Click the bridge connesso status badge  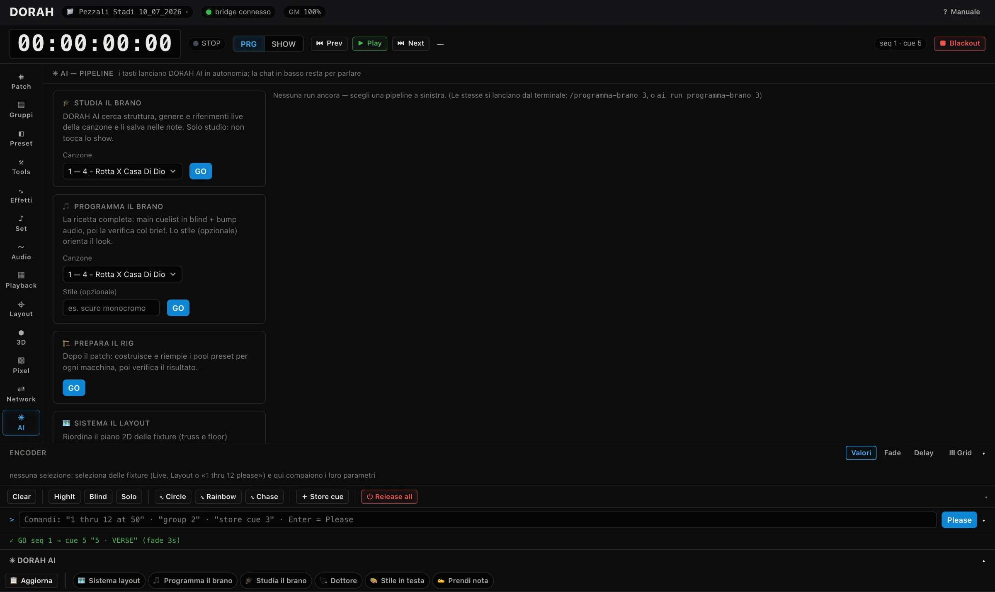click(238, 12)
